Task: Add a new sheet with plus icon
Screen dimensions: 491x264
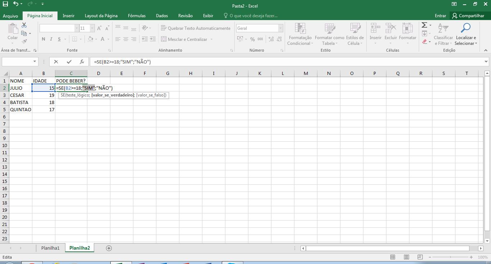Action: pyautogui.click(x=109, y=248)
